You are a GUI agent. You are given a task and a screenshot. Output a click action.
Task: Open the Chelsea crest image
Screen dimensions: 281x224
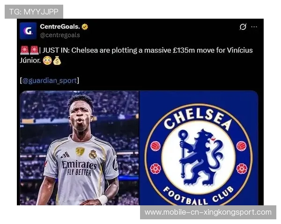click(199, 148)
